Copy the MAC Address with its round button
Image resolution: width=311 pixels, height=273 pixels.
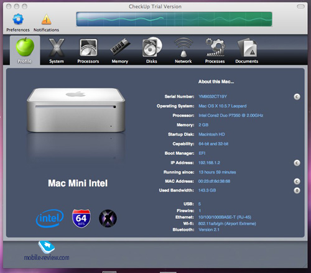[297, 182]
